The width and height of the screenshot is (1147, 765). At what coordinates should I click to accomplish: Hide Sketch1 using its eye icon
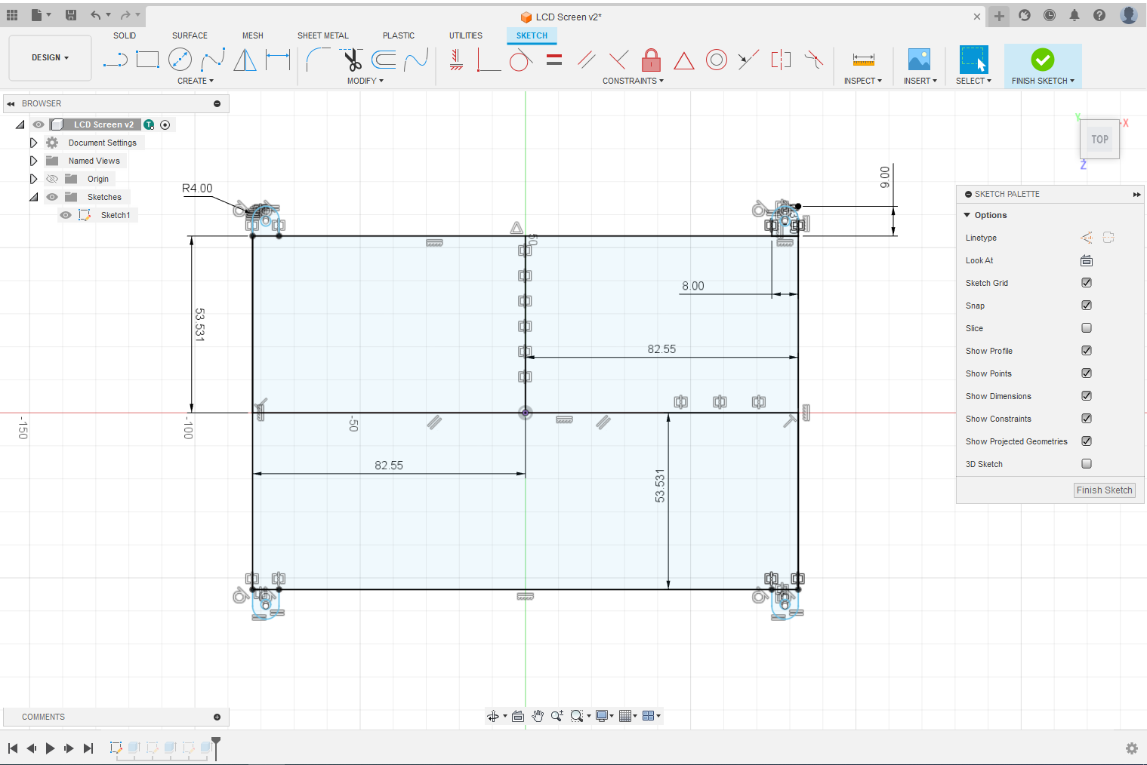coord(66,215)
